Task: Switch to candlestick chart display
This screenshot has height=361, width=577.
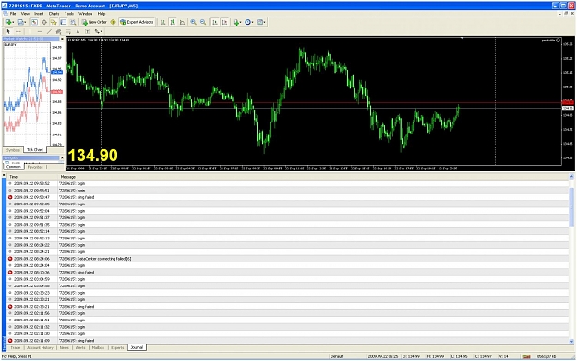Action: (x=173, y=22)
